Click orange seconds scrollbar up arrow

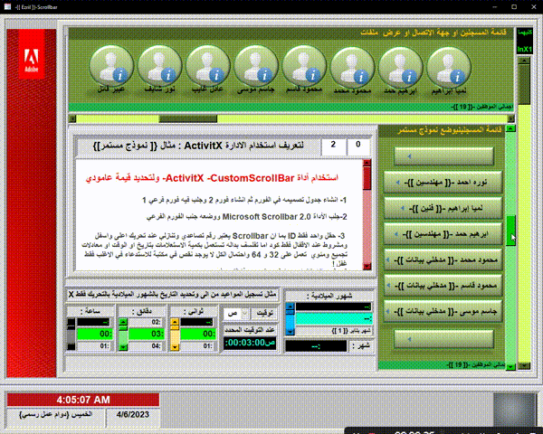pyautogui.click(x=175, y=322)
